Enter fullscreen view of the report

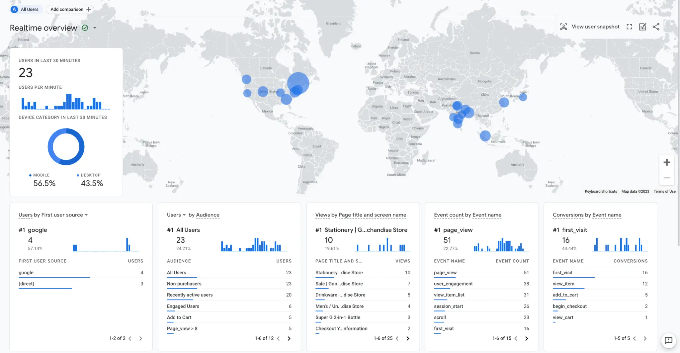tap(629, 27)
